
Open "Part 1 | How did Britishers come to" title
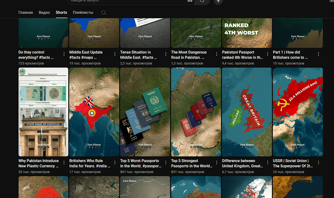click(290, 55)
